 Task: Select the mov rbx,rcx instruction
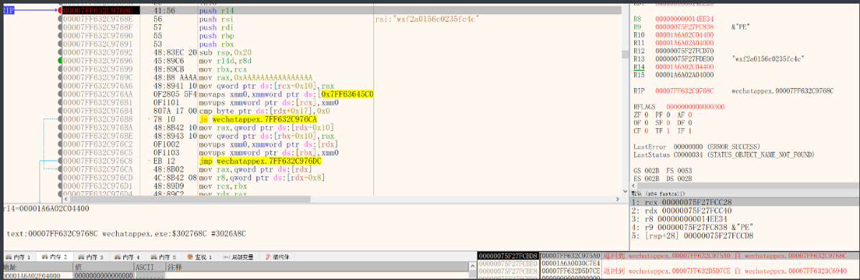pyautogui.click(x=224, y=69)
